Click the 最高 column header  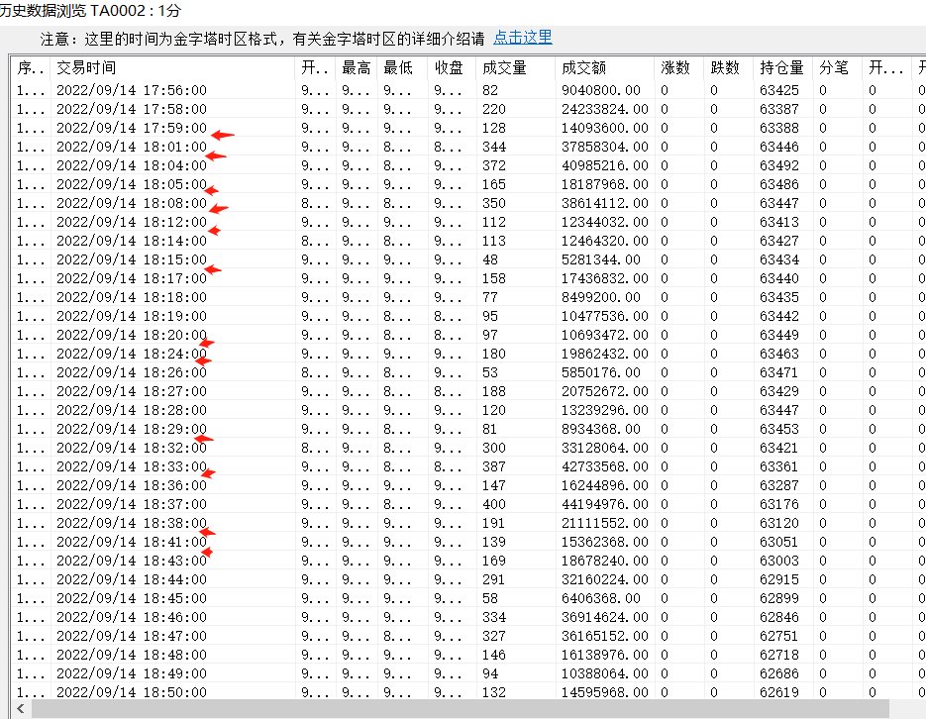357,68
